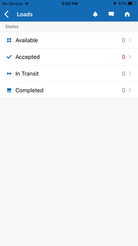Viewport: 138px width, 246px height.
Task: Open the messages chat bubble icon
Action: coord(111,14)
